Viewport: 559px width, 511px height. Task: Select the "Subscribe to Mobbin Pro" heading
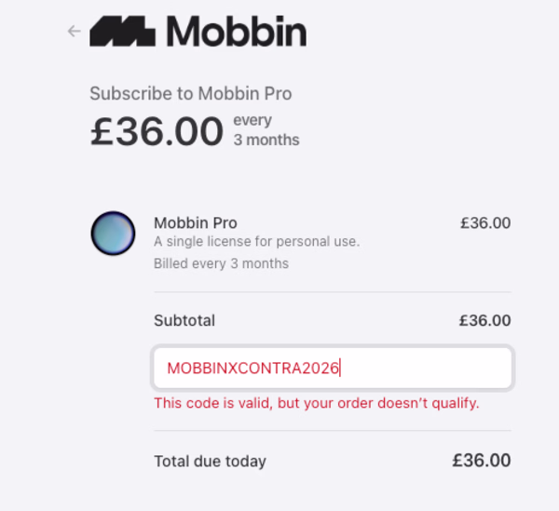point(190,94)
